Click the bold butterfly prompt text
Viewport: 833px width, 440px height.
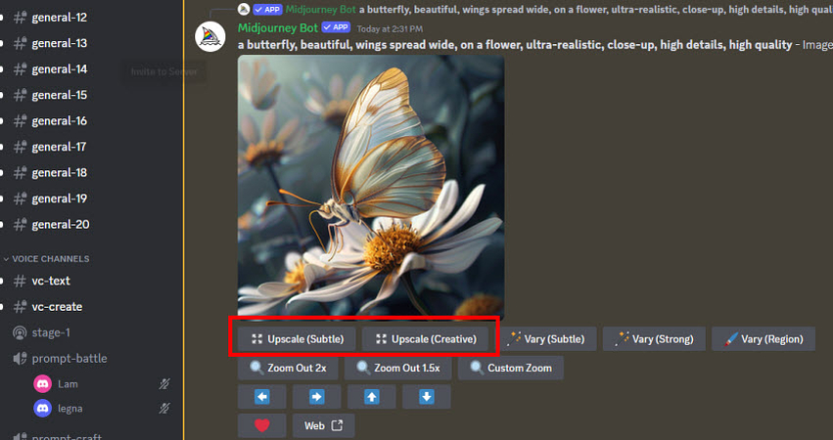coord(515,45)
